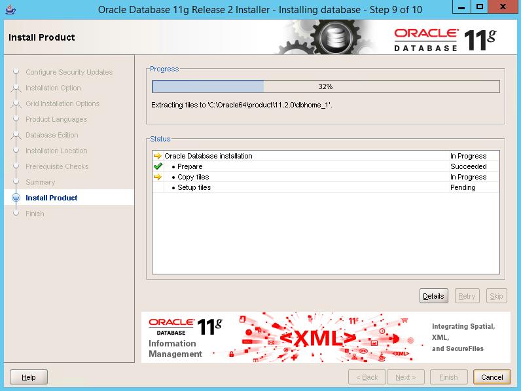Click the disabled Next button
The height and width of the screenshot is (391, 521).
coord(406,377)
